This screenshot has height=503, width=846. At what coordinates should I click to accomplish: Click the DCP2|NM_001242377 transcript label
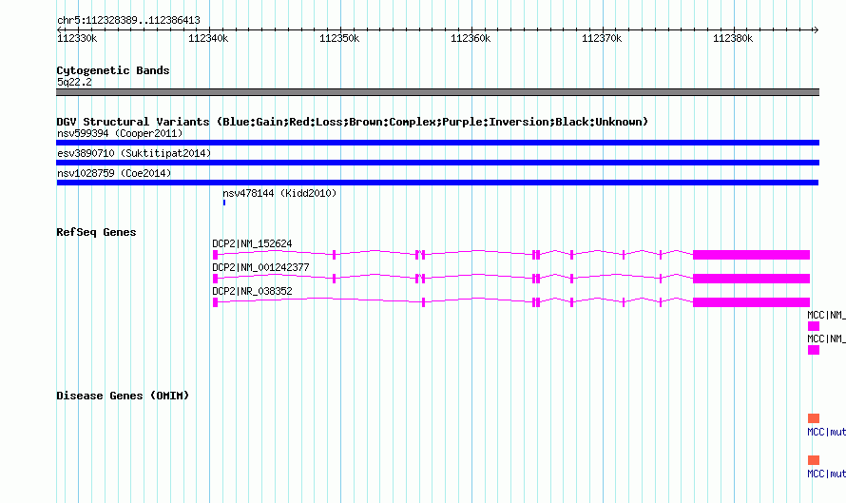tap(260, 268)
